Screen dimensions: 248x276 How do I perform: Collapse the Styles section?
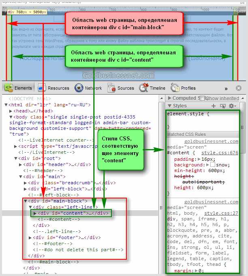tap(169, 106)
